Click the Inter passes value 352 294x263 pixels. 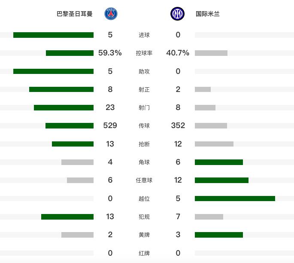(x=178, y=125)
